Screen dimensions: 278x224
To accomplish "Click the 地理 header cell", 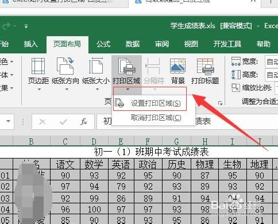I will tap(260, 164).
